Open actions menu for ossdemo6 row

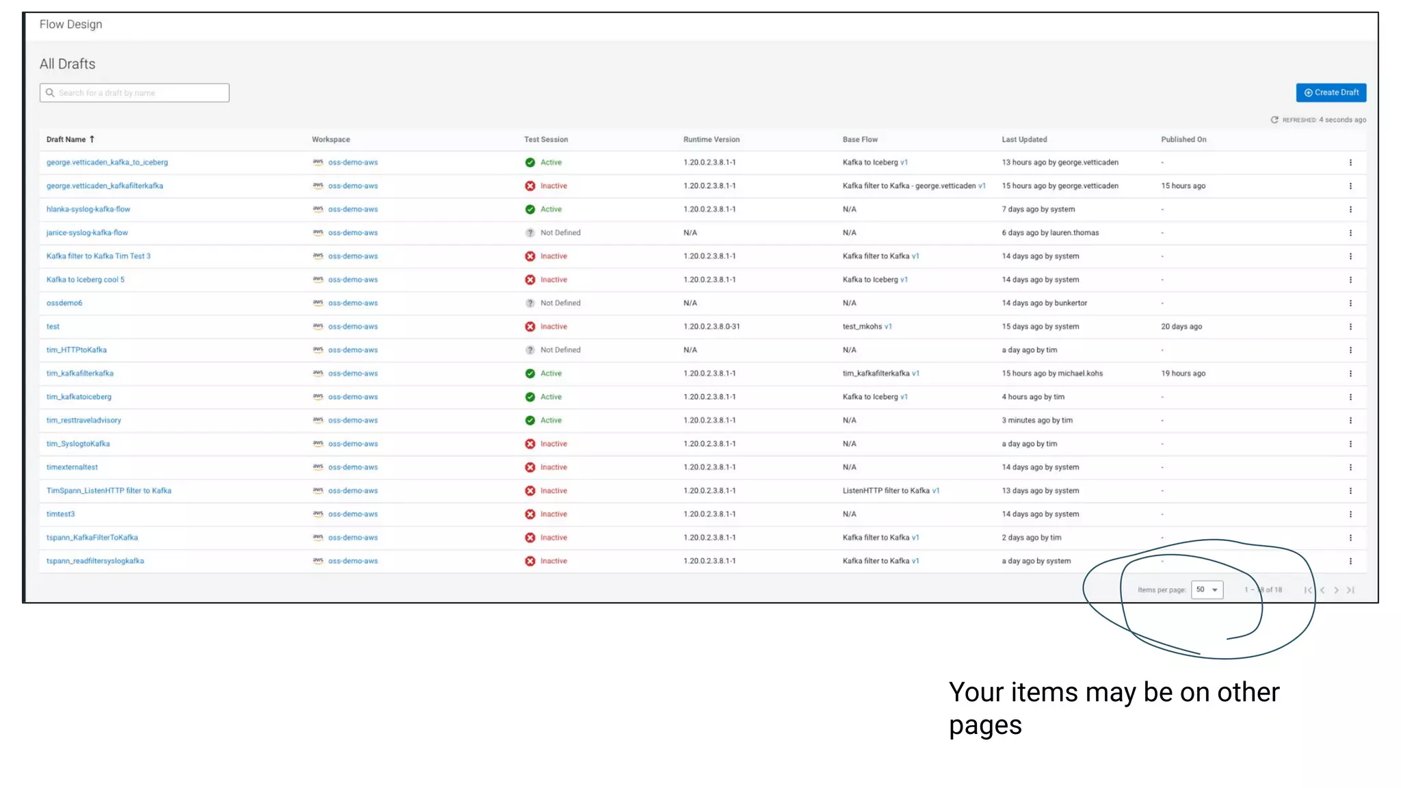[1350, 303]
